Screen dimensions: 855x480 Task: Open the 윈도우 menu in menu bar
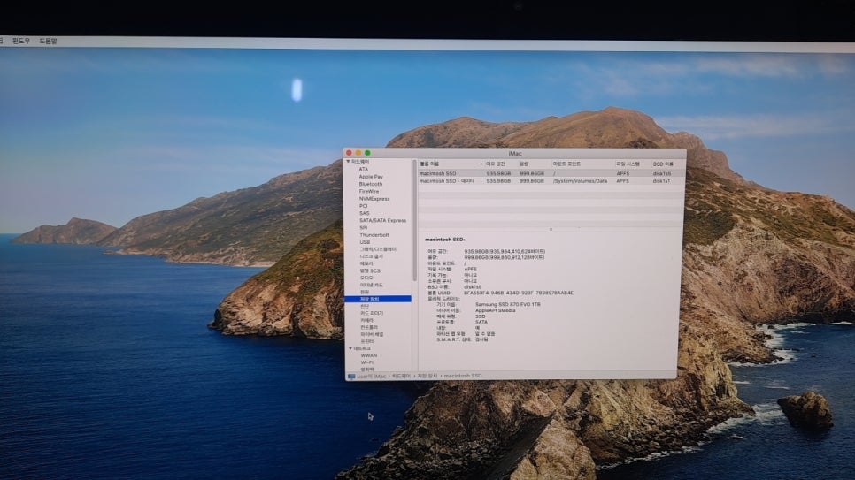point(20,41)
